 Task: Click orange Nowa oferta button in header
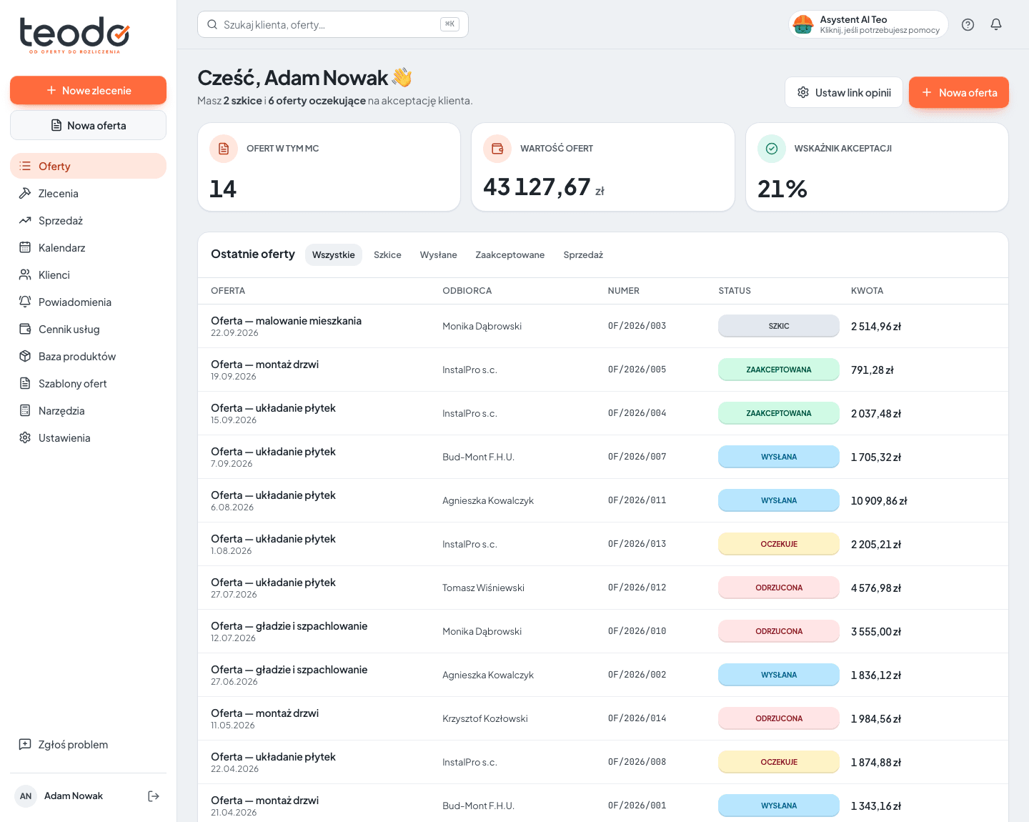(x=958, y=92)
